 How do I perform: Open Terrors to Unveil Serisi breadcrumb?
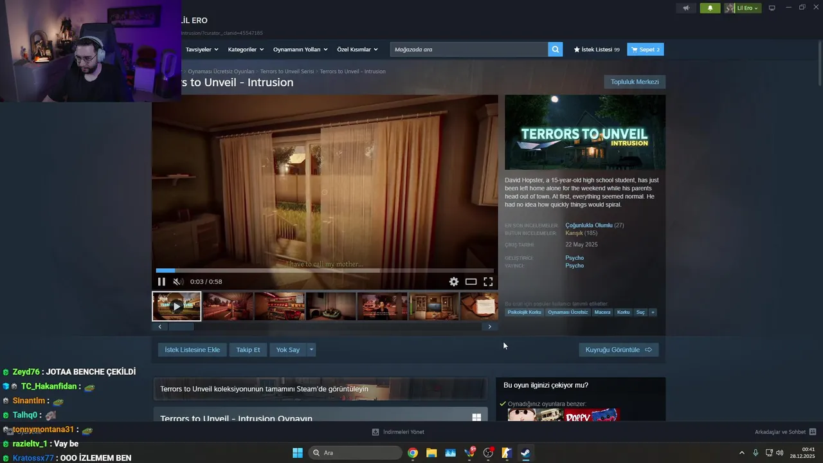287,71
